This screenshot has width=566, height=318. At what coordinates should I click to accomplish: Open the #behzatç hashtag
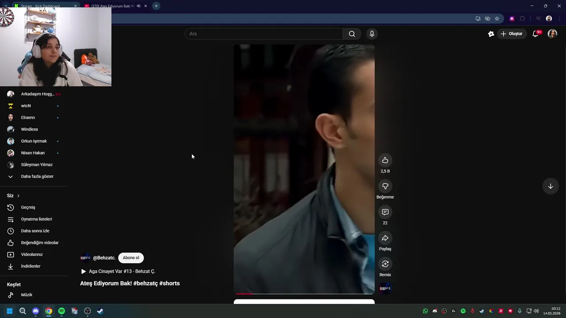[145, 284]
